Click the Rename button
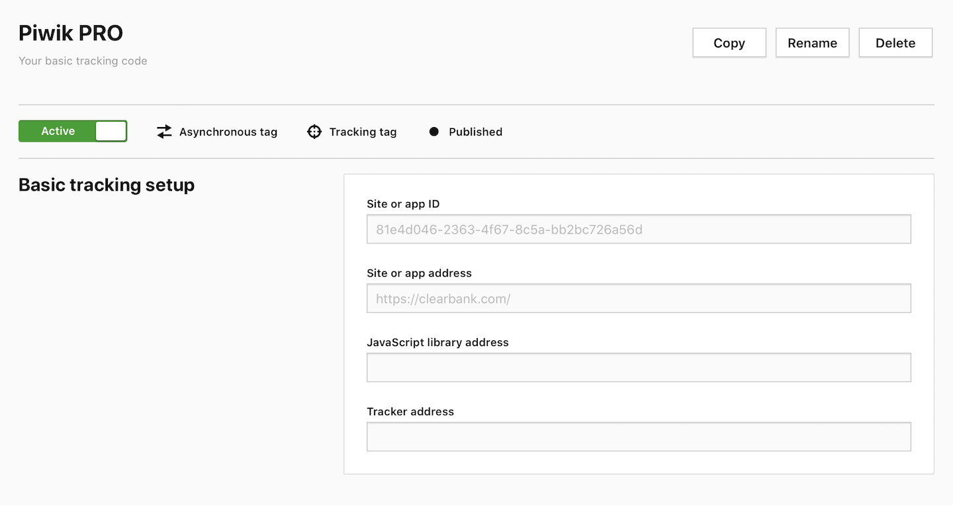953x505 pixels. pos(812,42)
